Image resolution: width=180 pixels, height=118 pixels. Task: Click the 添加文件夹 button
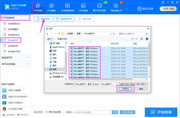[64, 19]
